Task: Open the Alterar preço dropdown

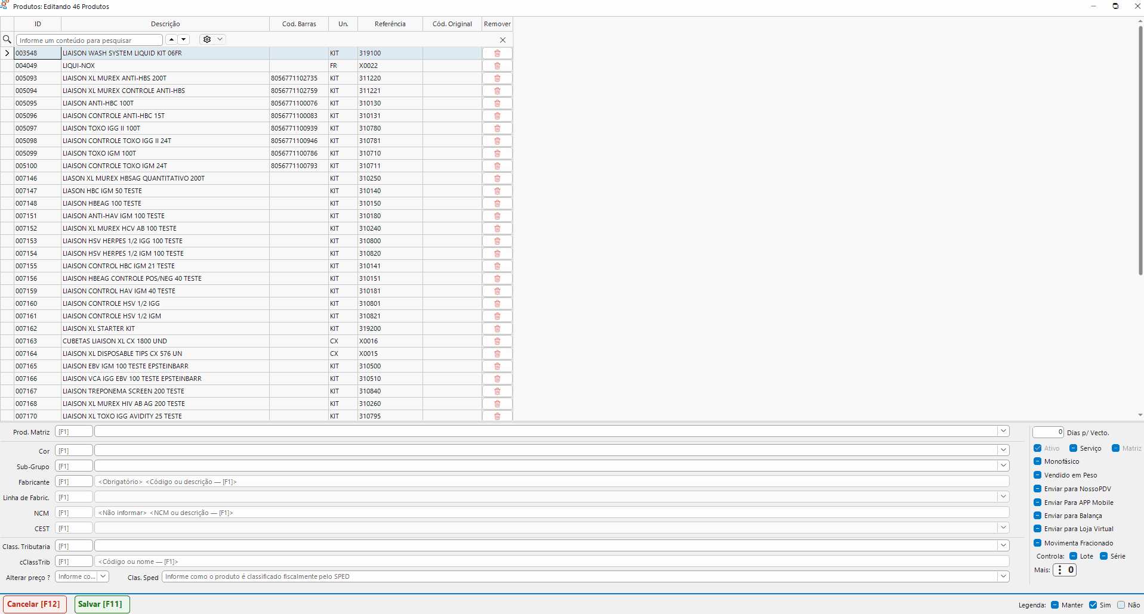Action: (103, 576)
